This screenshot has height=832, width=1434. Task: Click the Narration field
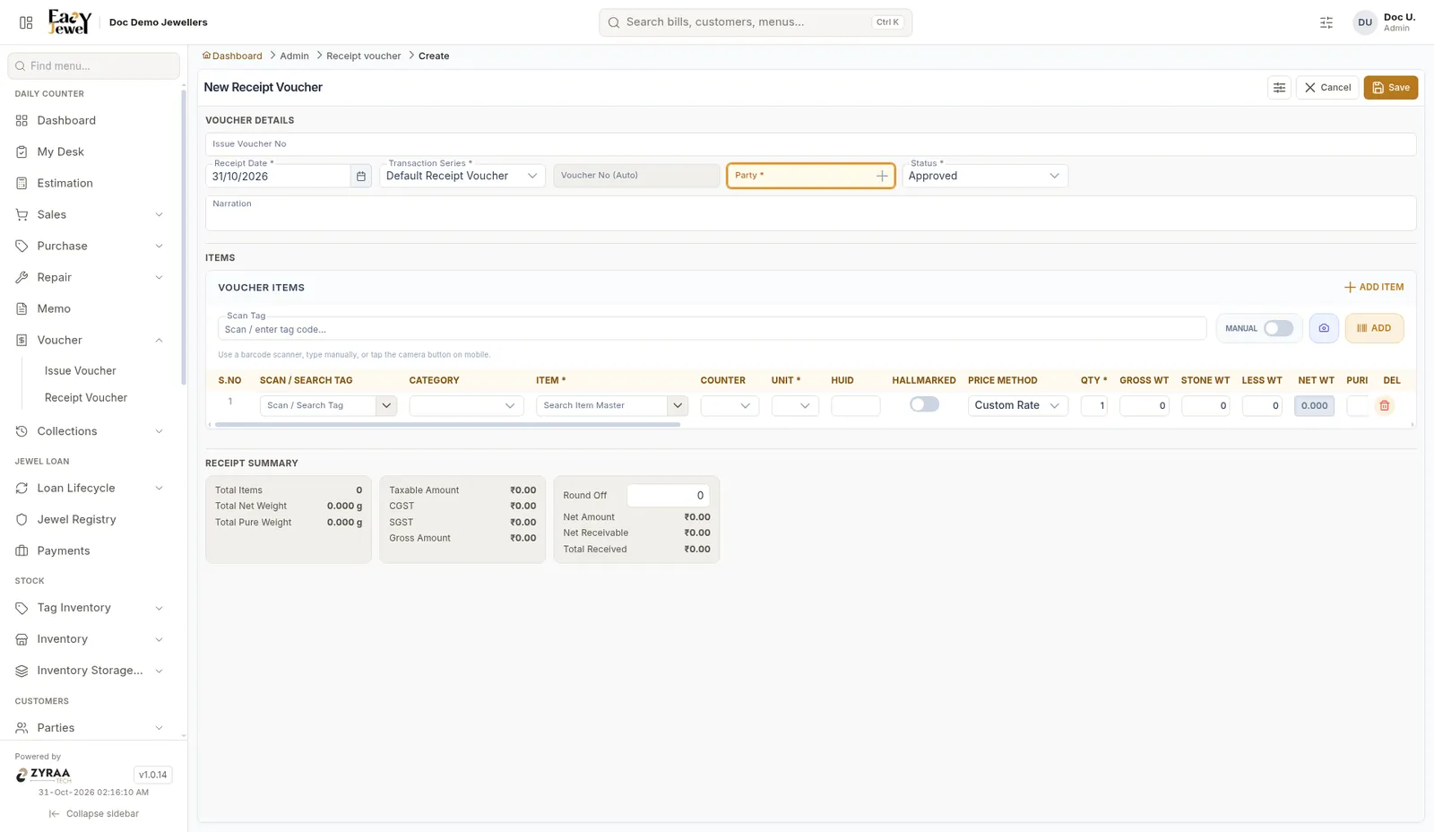pyautogui.click(x=810, y=213)
